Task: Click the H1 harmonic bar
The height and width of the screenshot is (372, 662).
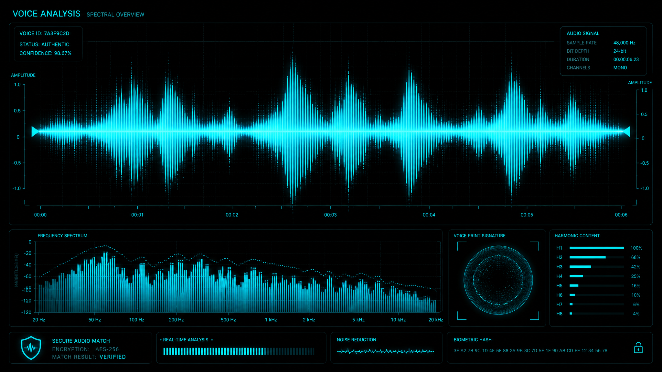Action: [597, 248]
